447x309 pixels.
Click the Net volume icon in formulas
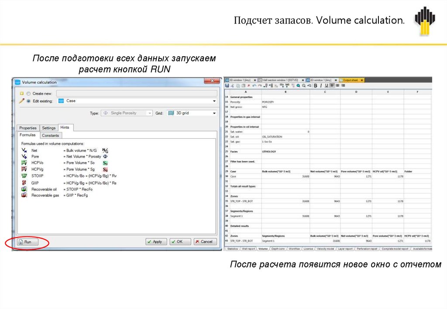pos(24,150)
